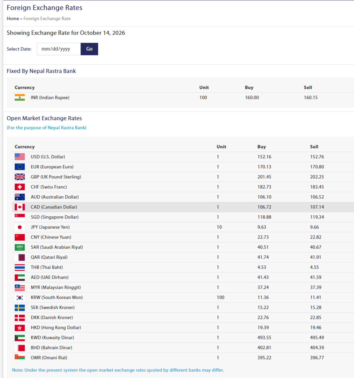
Task: Open the Home breadcrumb link
Action: pyautogui.click(x=13, y=18)
